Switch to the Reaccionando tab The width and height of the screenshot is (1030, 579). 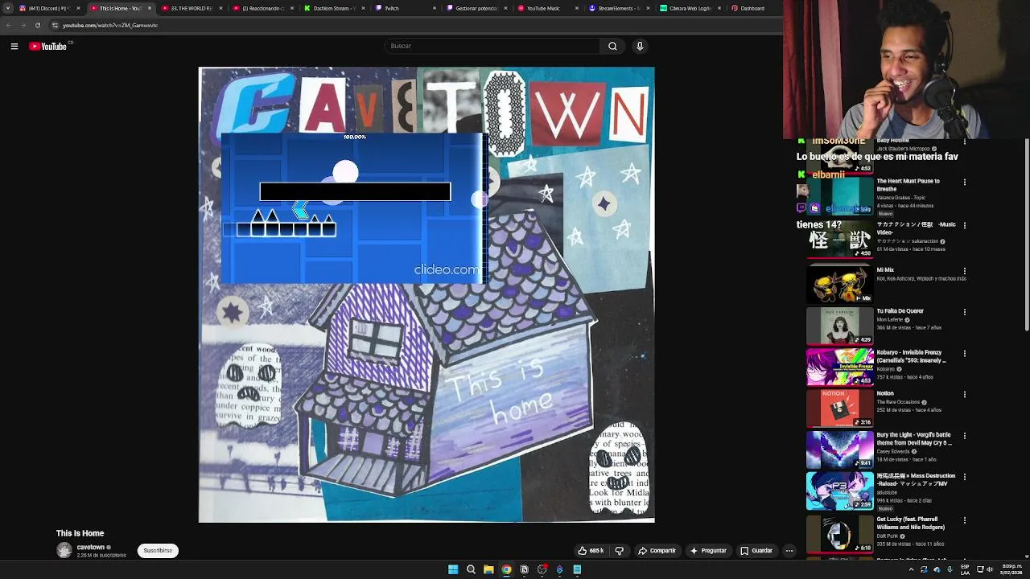262,8
